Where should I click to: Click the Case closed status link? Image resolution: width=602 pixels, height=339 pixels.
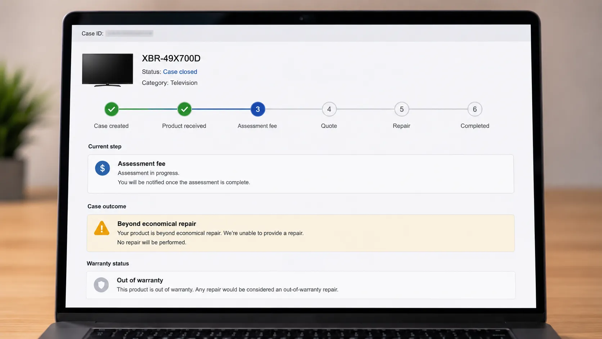point(180,72)
